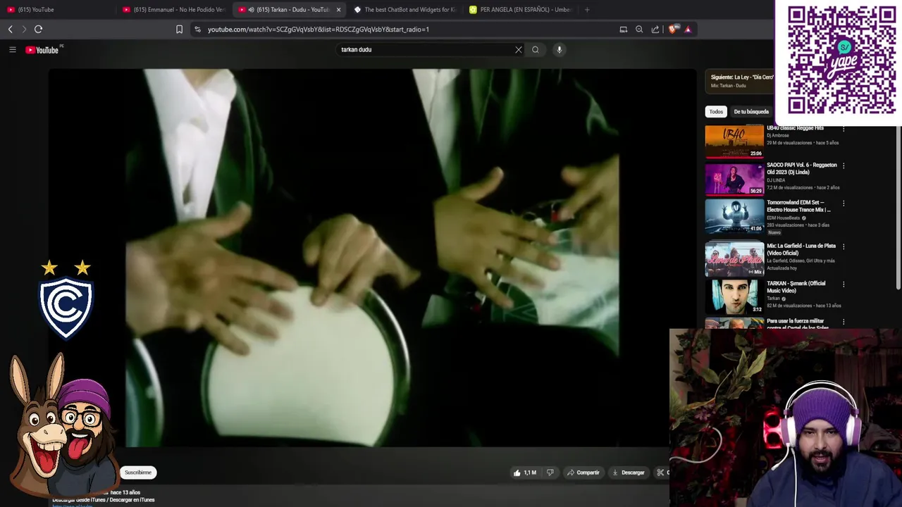
Task: Click the video player showing drums
Action: coord(372,258)
